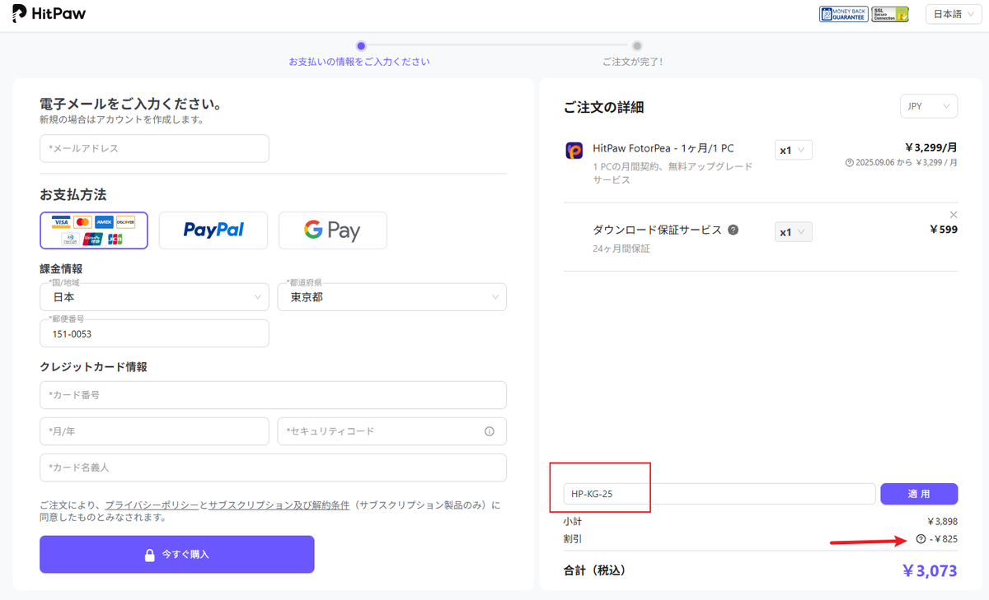Click the カード名義人 cardholder field

273,467
